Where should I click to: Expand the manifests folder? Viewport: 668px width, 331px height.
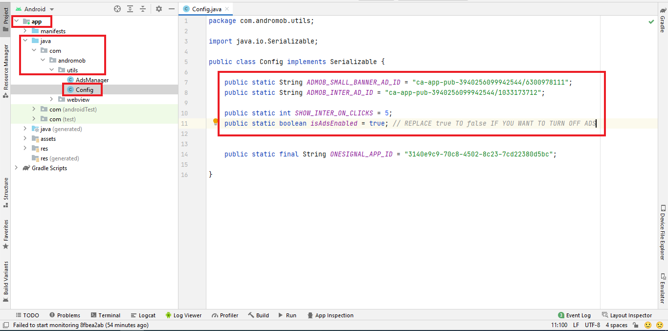pos(25,31)
